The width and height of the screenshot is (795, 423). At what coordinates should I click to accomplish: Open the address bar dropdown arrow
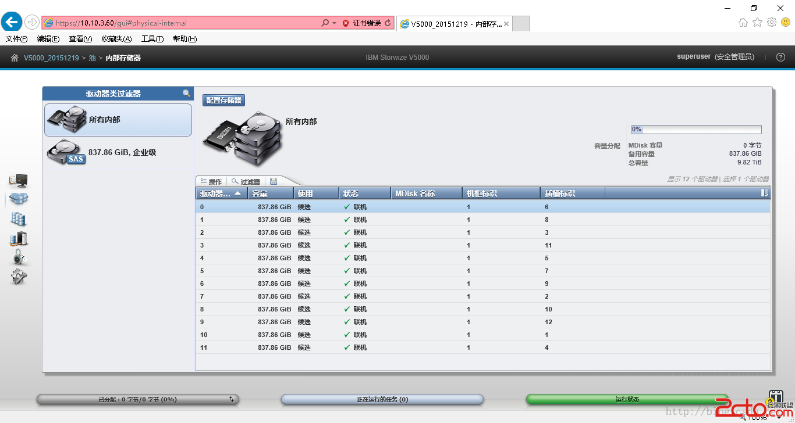click(335, 23)
